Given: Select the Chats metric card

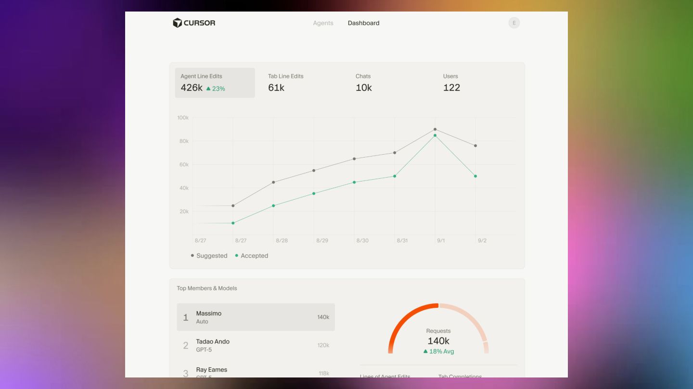Looking at the screenshot, I should pos(390,83).
